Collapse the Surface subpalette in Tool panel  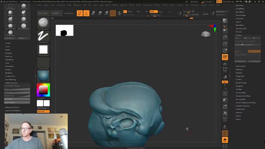[x=238, y=35]
